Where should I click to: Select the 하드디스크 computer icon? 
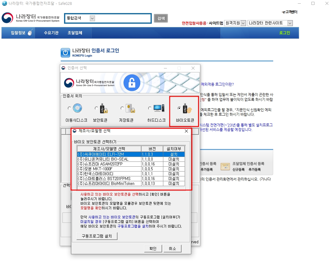[159, 108]
